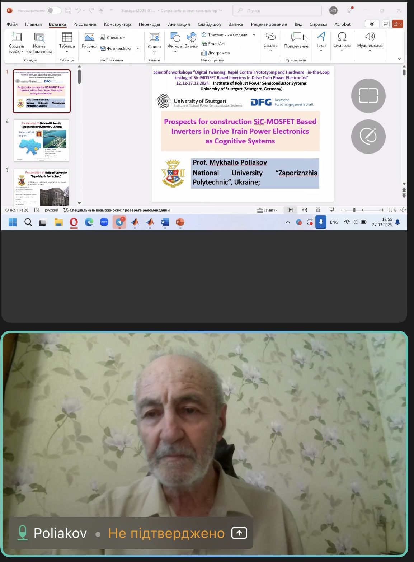
Task: Switch to the Рецензирование tab
Action: click(269, 24)
